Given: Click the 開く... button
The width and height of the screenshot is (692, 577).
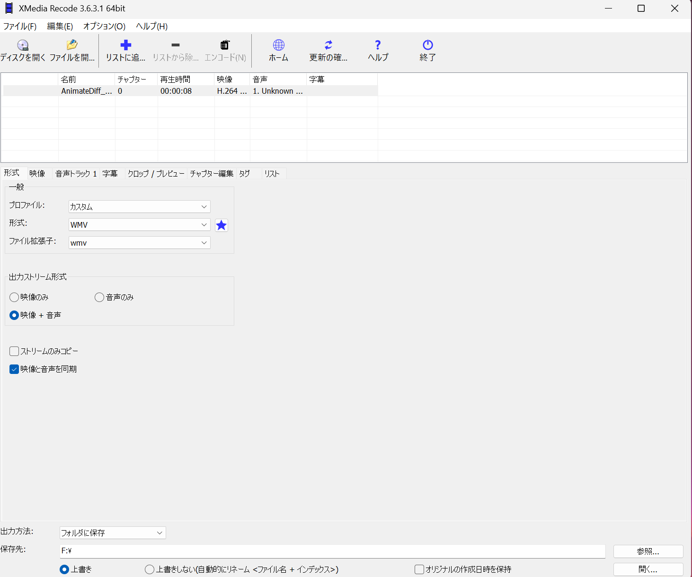Looking at the screenshot, I should point(648,569).
